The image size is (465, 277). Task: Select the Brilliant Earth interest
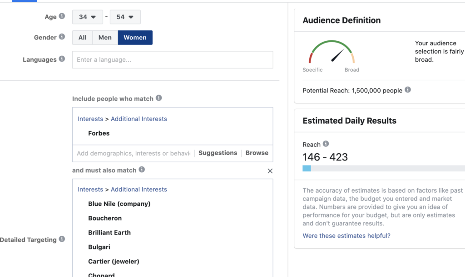[x=109, y=233]
